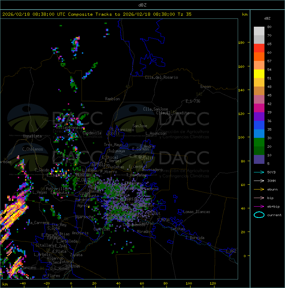The height and width of the screenshot is (288, 285).
Task: Click the 'TUPUNGATO' map label
Action: (55, 238)
